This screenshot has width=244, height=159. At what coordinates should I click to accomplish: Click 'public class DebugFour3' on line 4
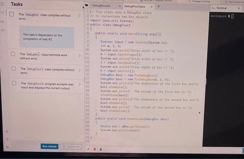(110, 25)
